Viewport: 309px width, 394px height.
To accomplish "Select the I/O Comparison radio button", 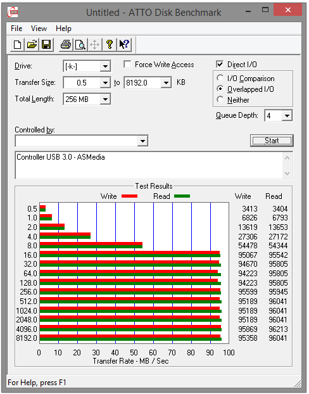I will [220, 78].
